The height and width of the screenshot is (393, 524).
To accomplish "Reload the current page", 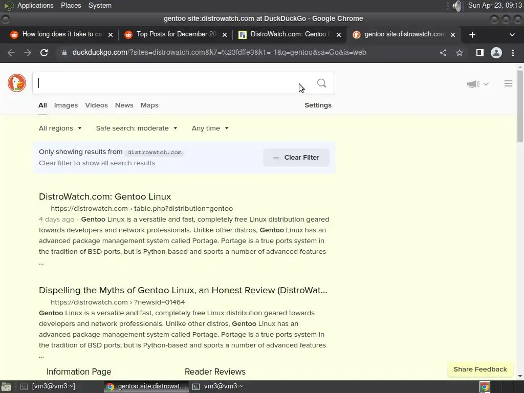I will coord(44,53).
